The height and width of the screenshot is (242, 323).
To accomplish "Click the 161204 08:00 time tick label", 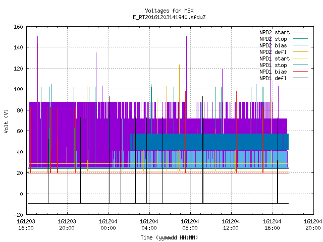I will click(x=190, y=225).
